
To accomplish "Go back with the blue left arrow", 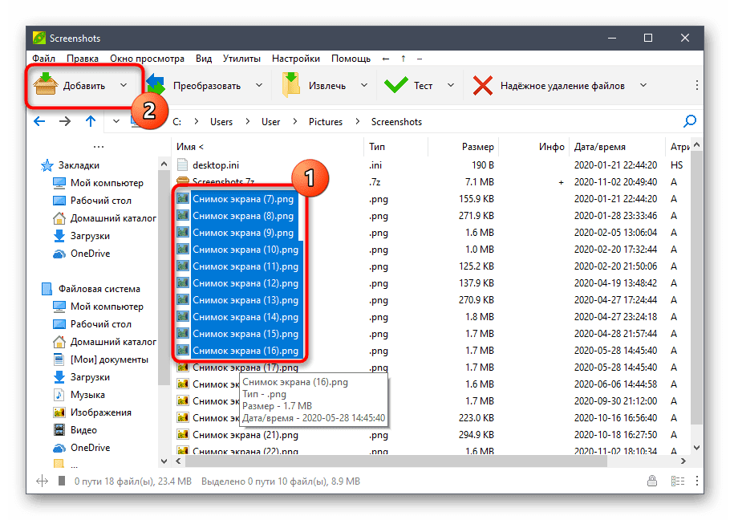I will coord(40,122).
